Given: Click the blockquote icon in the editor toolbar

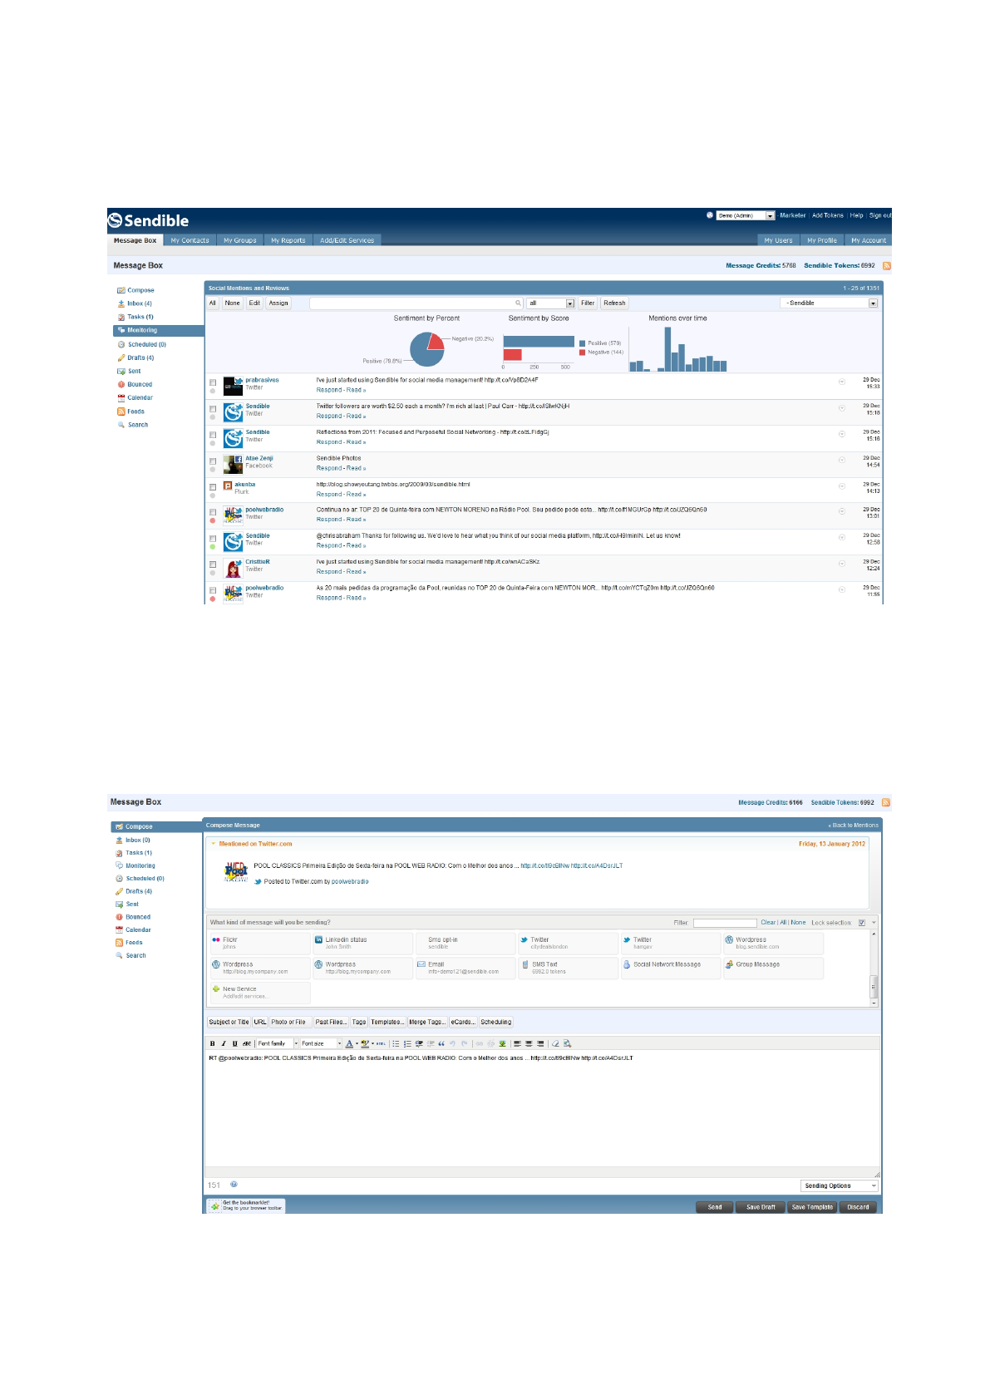Looking at the screenshot, I should [x=441, y=1043].
